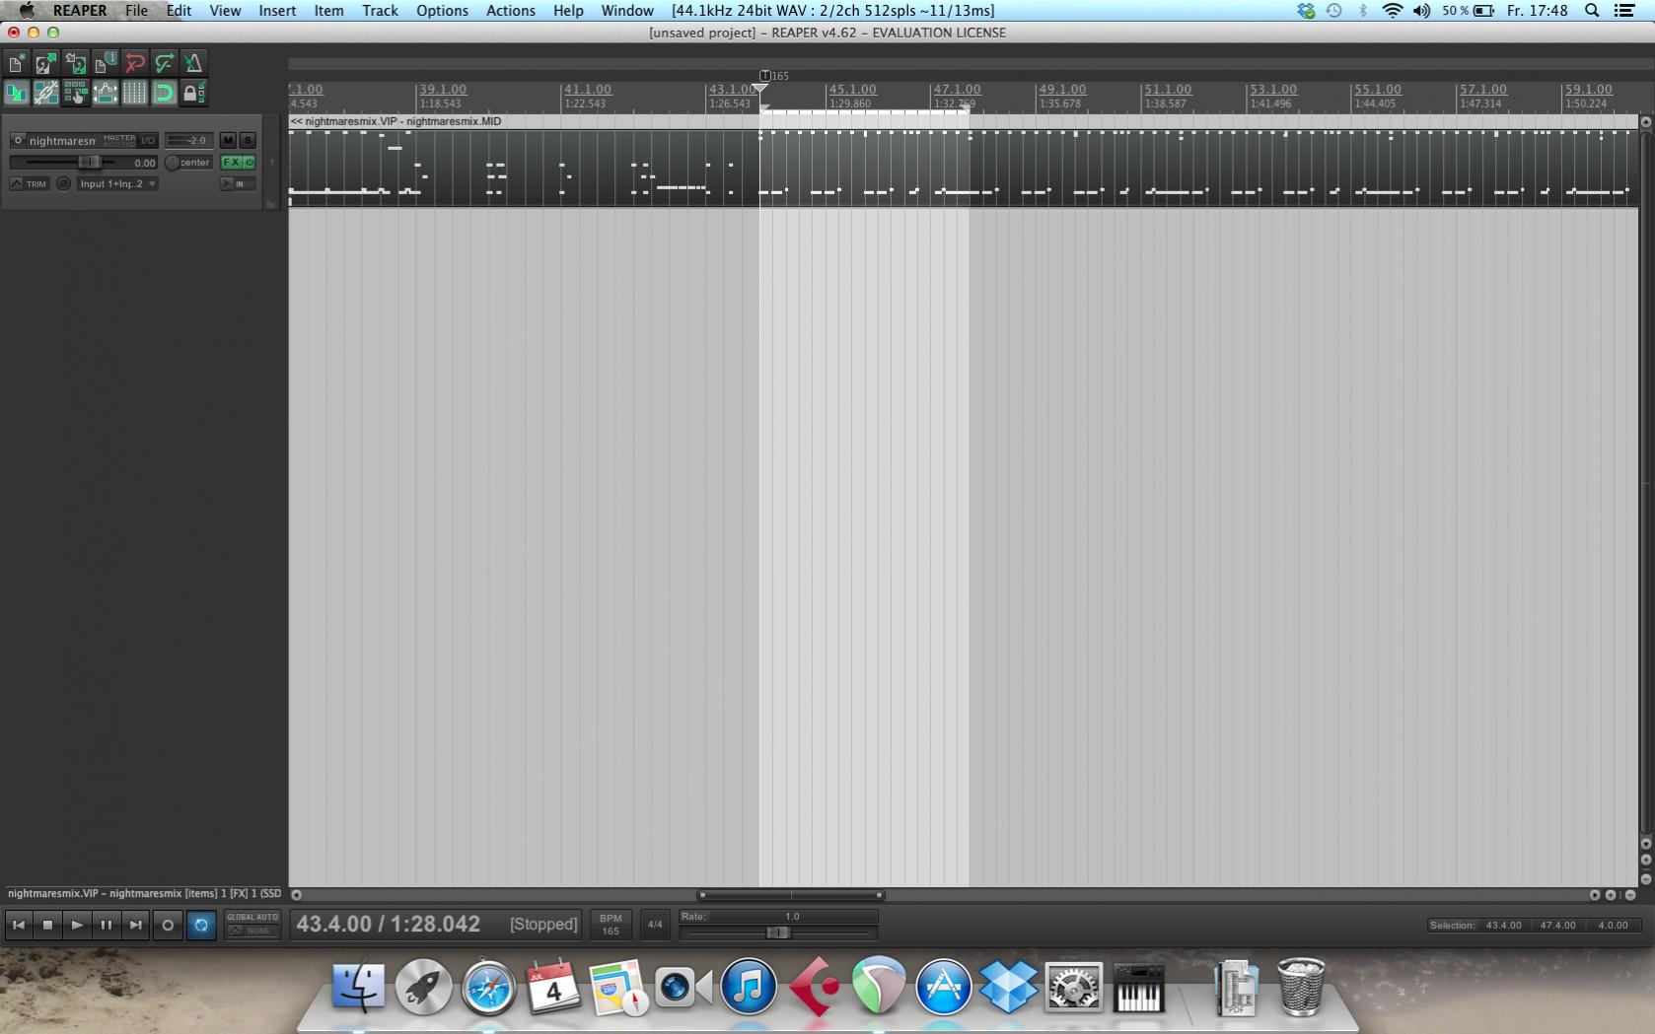Go to project end transport button
This screenshot has height=1034, width=1655.
[136, 925]
